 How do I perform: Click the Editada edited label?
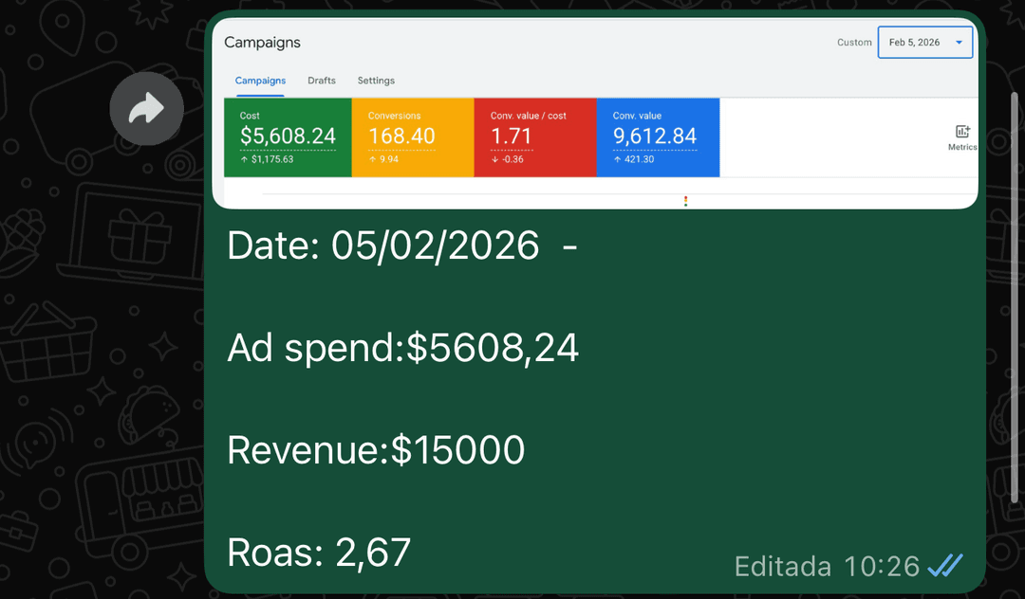coord(783,567)
